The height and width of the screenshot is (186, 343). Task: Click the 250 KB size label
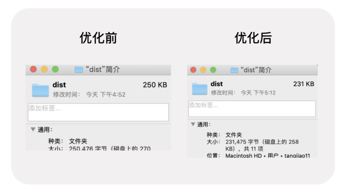tap(155, 85)
